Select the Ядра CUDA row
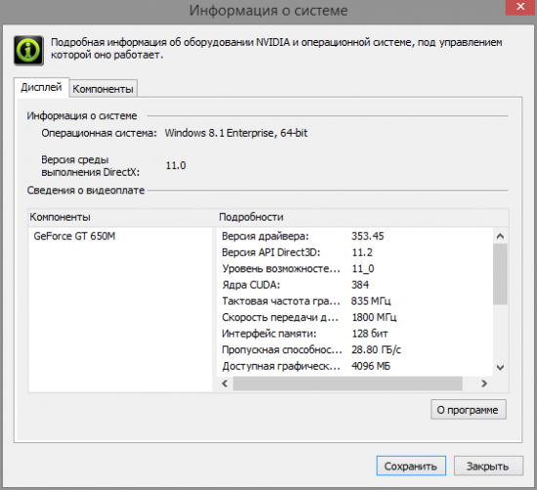 [x=355, y=285]
